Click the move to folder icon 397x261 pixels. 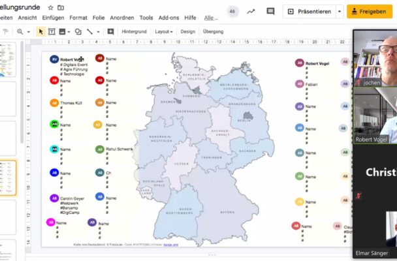[61, 7]
